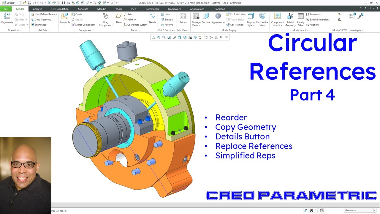380x214 pixels.
Task: Toggle annotation display icon in graphics toolbar
Action: 206,37
